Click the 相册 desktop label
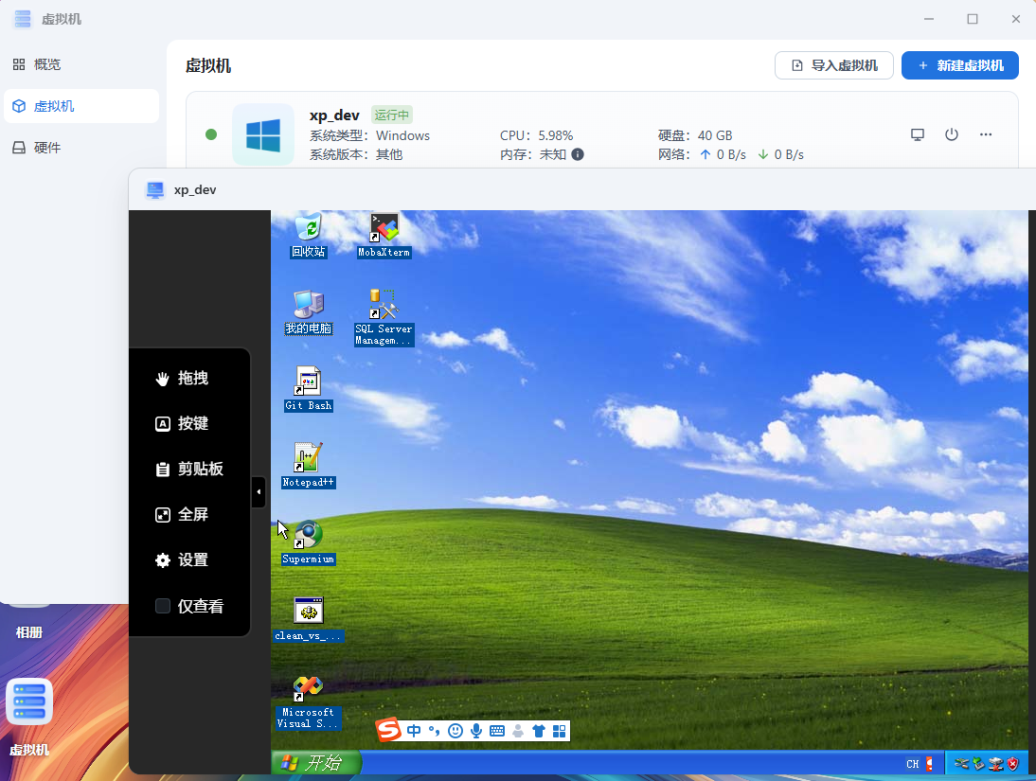The image size is (1036, 781). click(29, 632)
